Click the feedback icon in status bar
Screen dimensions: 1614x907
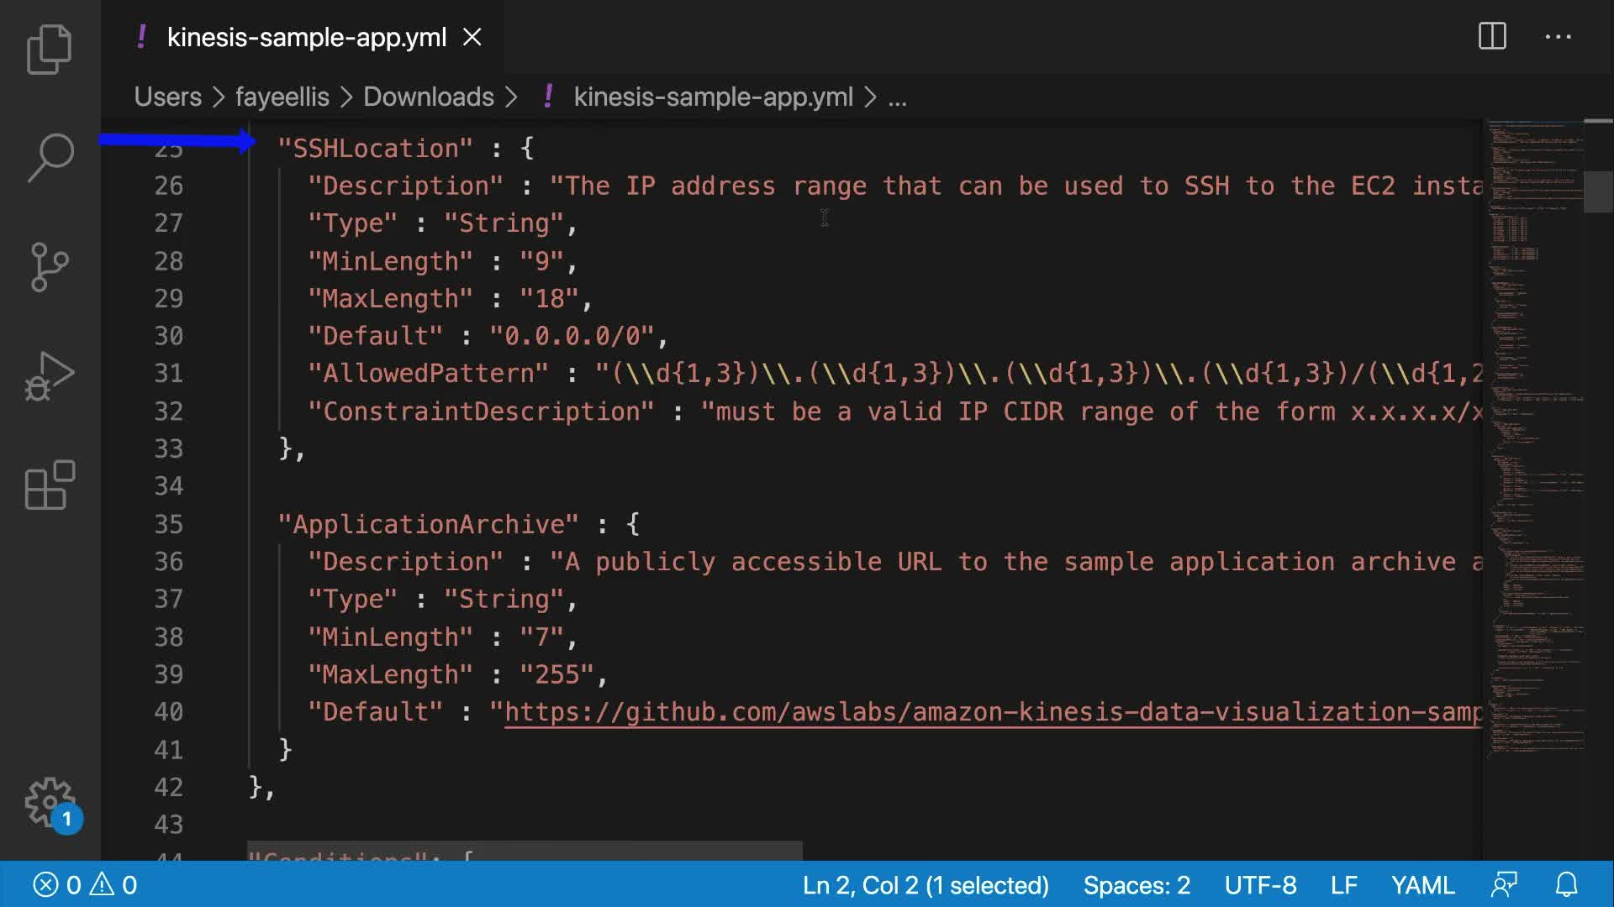pyautogui.click(x=1504, y=885)
